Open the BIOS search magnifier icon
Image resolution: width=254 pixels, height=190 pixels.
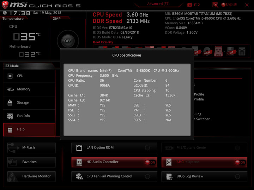click(215, 5)
